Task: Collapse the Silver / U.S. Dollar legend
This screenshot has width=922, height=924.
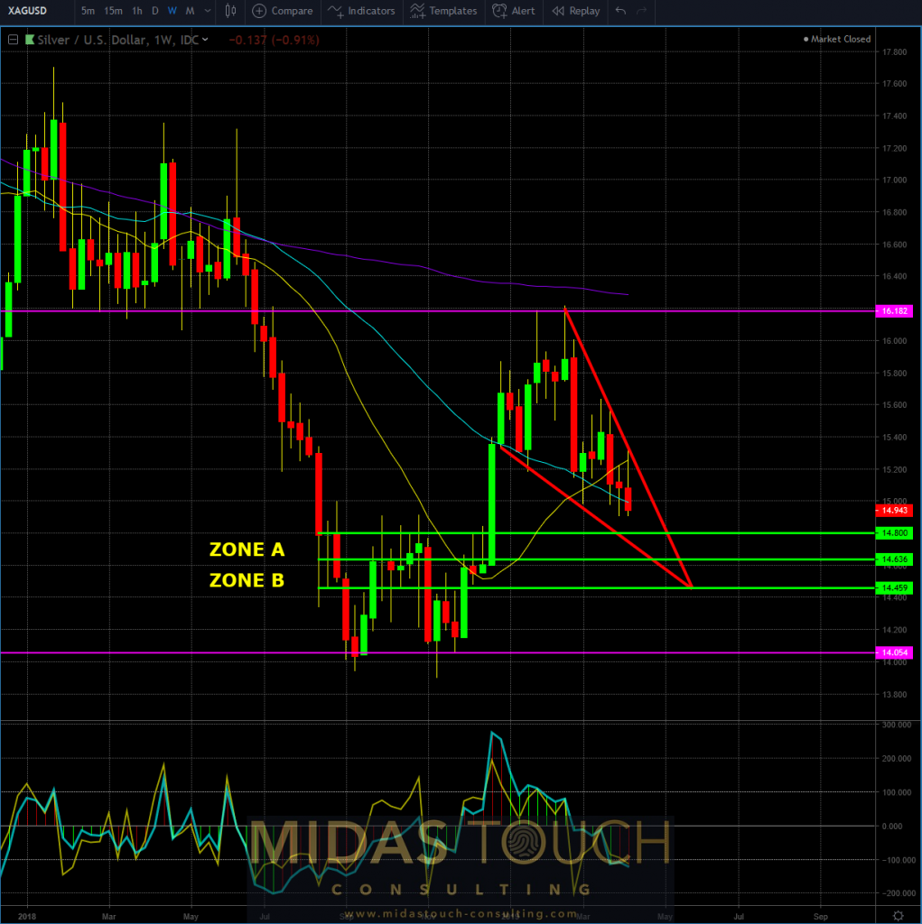Action: (13, 39)
